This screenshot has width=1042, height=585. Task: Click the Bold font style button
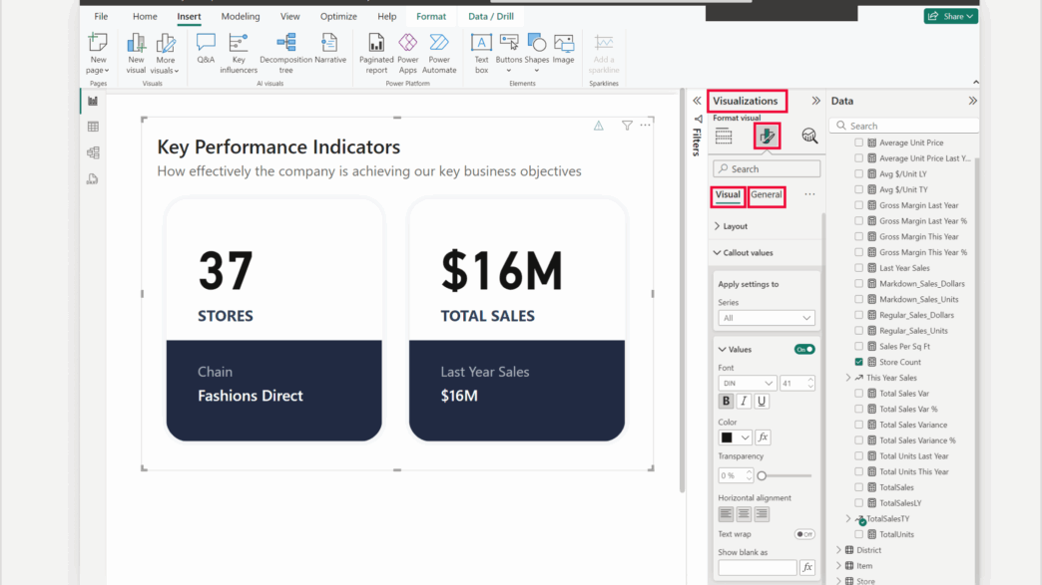tap(726, 402)
